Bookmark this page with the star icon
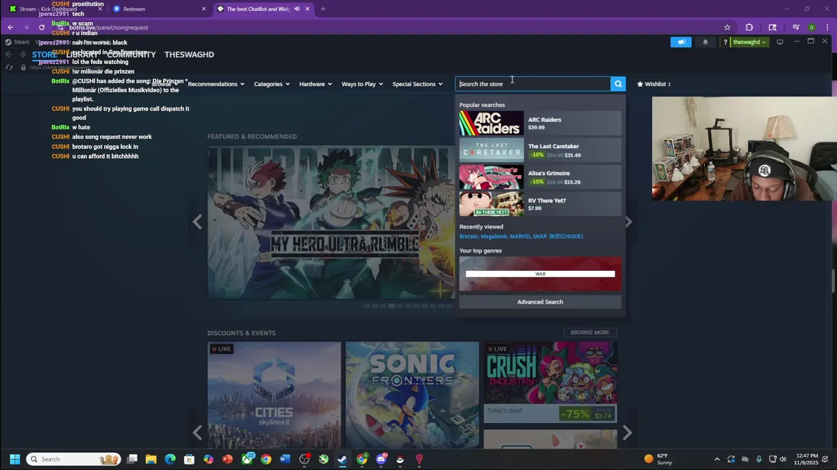 726,27
